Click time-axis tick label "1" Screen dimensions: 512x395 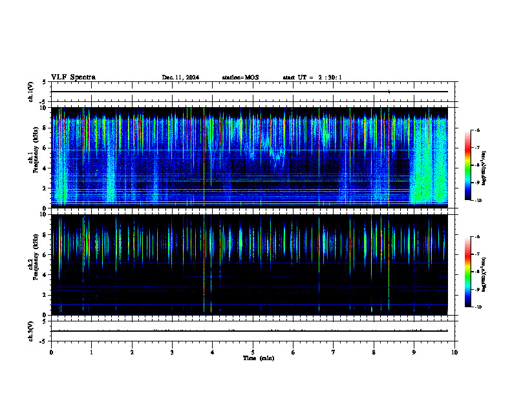(x=91, y=352)
